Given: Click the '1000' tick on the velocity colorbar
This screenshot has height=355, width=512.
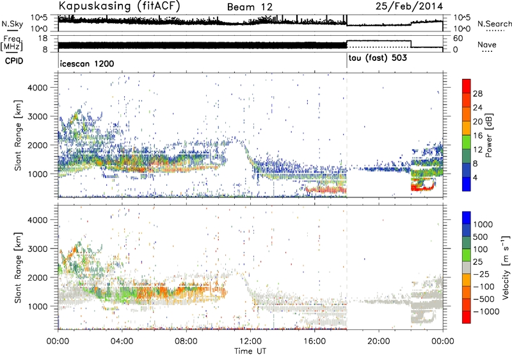Looking at the screenshot, I should (x=483, y=224).
